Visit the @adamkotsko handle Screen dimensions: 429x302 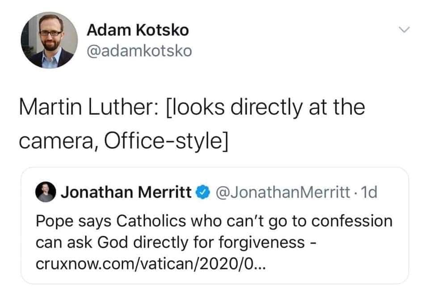[139, 51]
